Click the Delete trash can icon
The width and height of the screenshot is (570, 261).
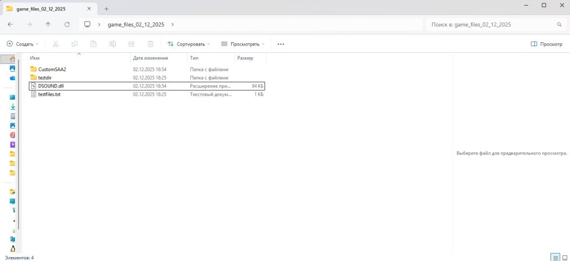(x=150, y=44)
